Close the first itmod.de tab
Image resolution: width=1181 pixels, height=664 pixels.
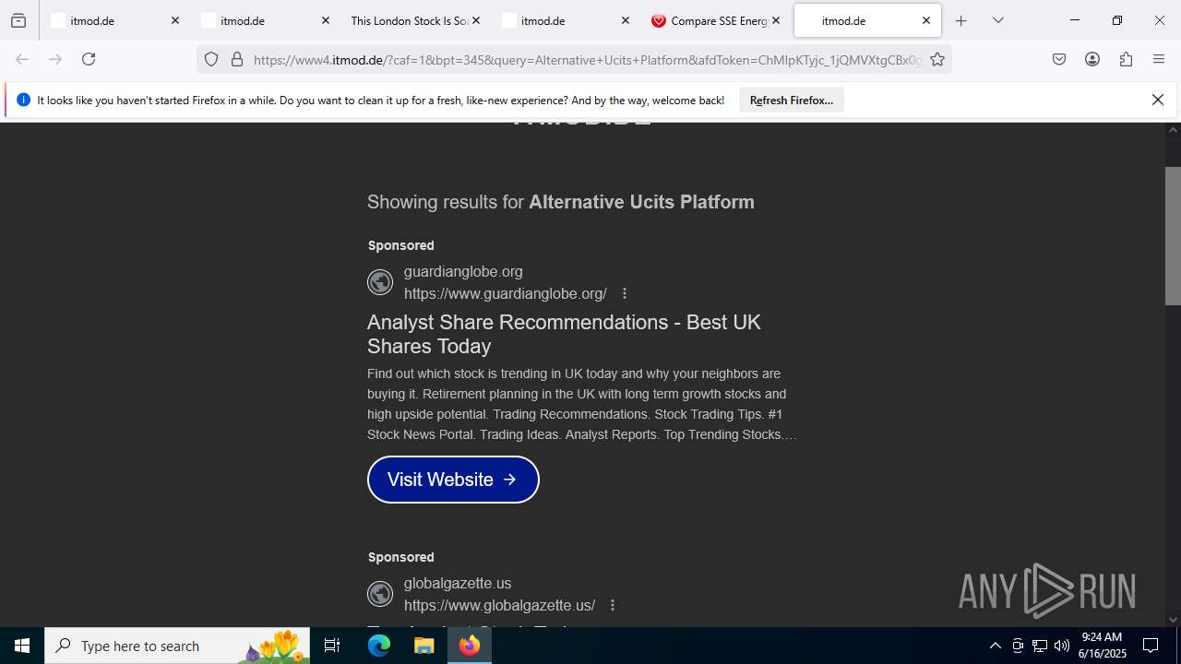[x=175, y=20]
